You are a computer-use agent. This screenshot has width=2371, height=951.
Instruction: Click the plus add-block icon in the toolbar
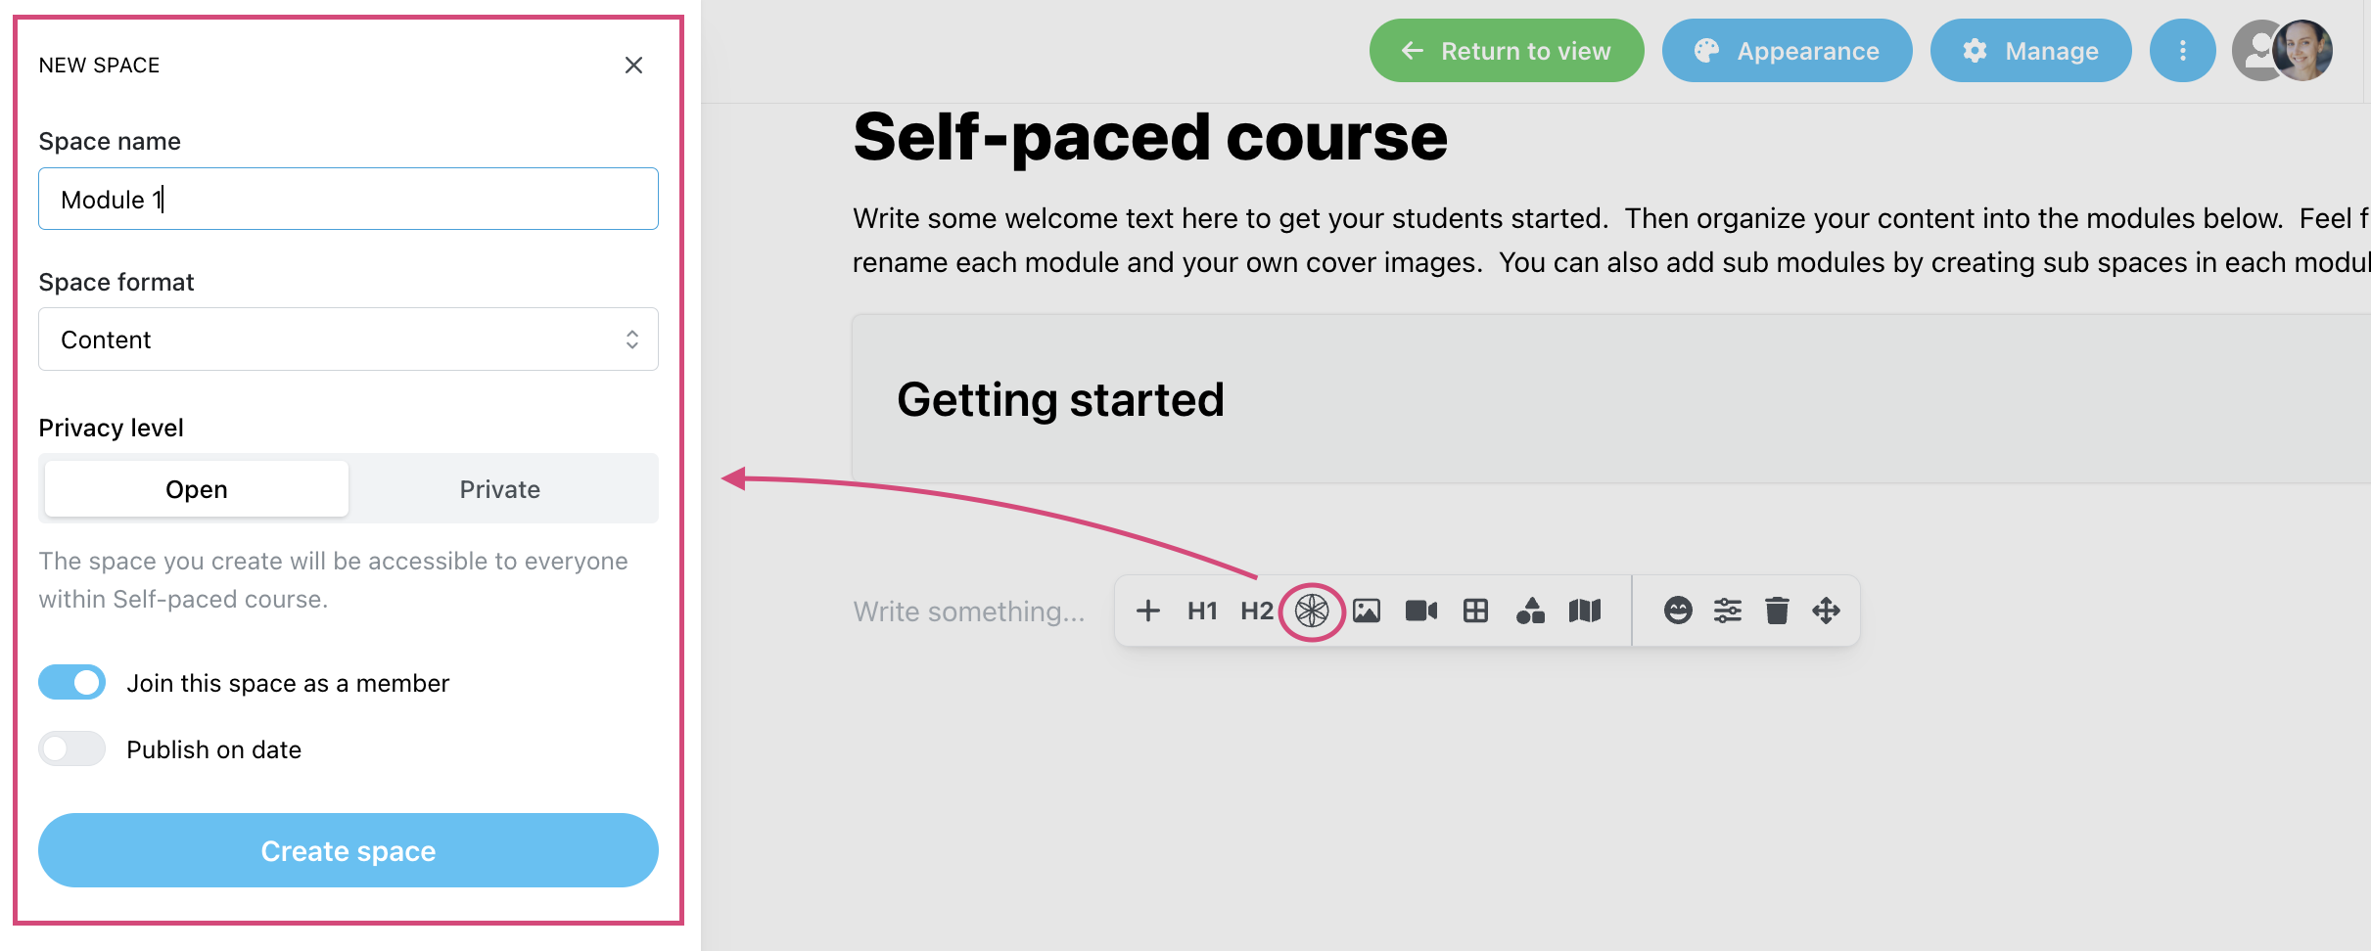[x=1147, y=611]
